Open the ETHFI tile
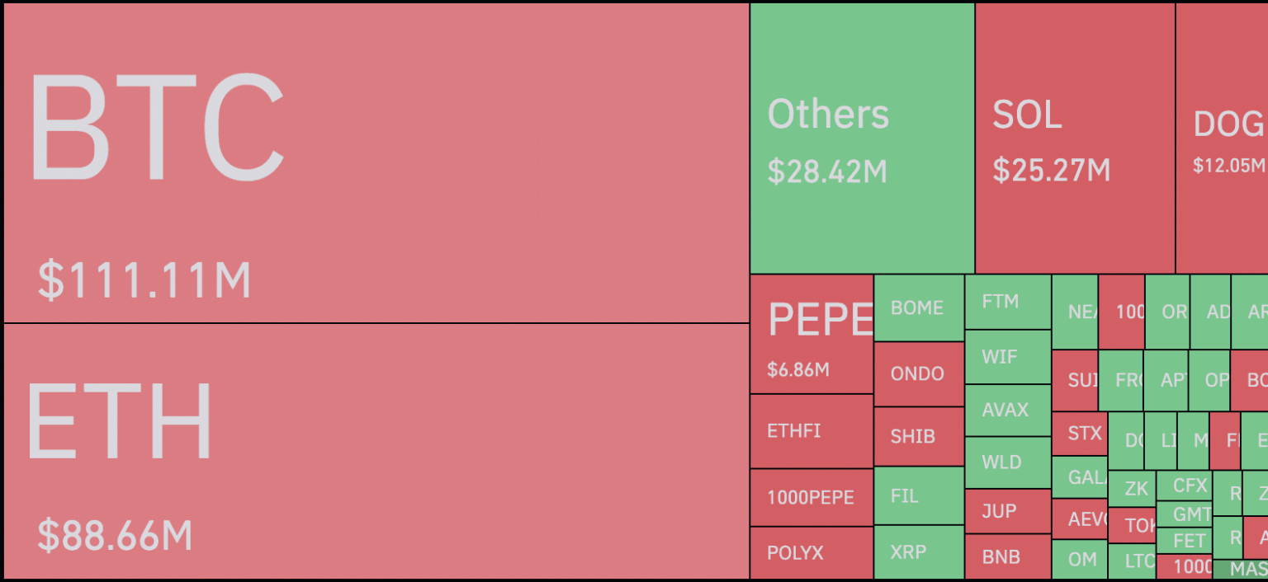 point(811,431)
